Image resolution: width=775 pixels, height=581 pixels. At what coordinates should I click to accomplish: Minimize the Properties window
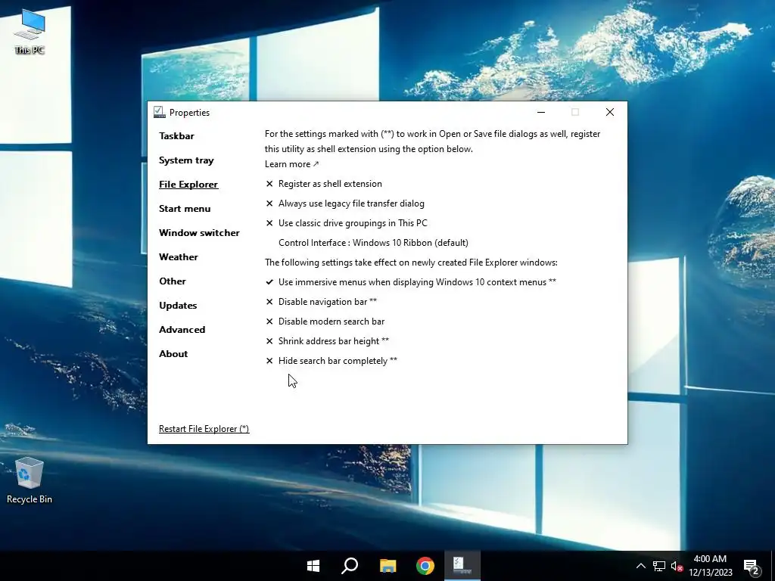point(541,112)
